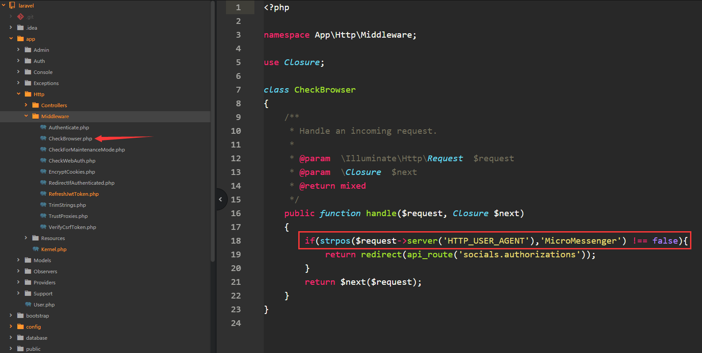The height and width of the screenshot is (353, 702).
Task: Click 'socials.authorizations' string on line 19
Action: (x=519, y=254)
